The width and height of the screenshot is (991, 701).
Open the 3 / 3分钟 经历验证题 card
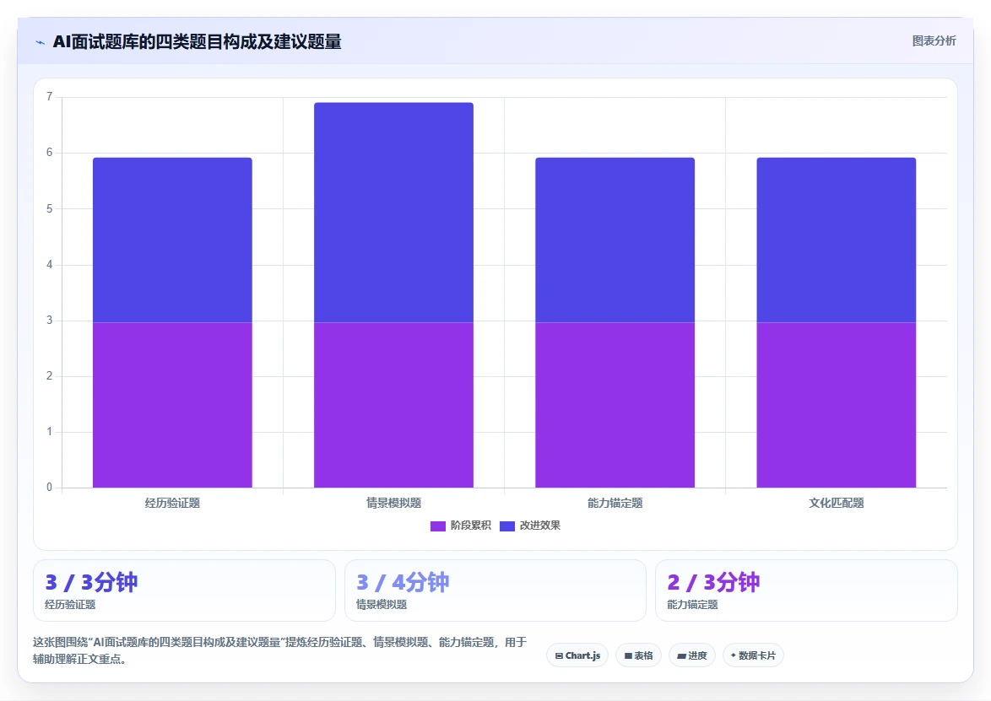184,590
